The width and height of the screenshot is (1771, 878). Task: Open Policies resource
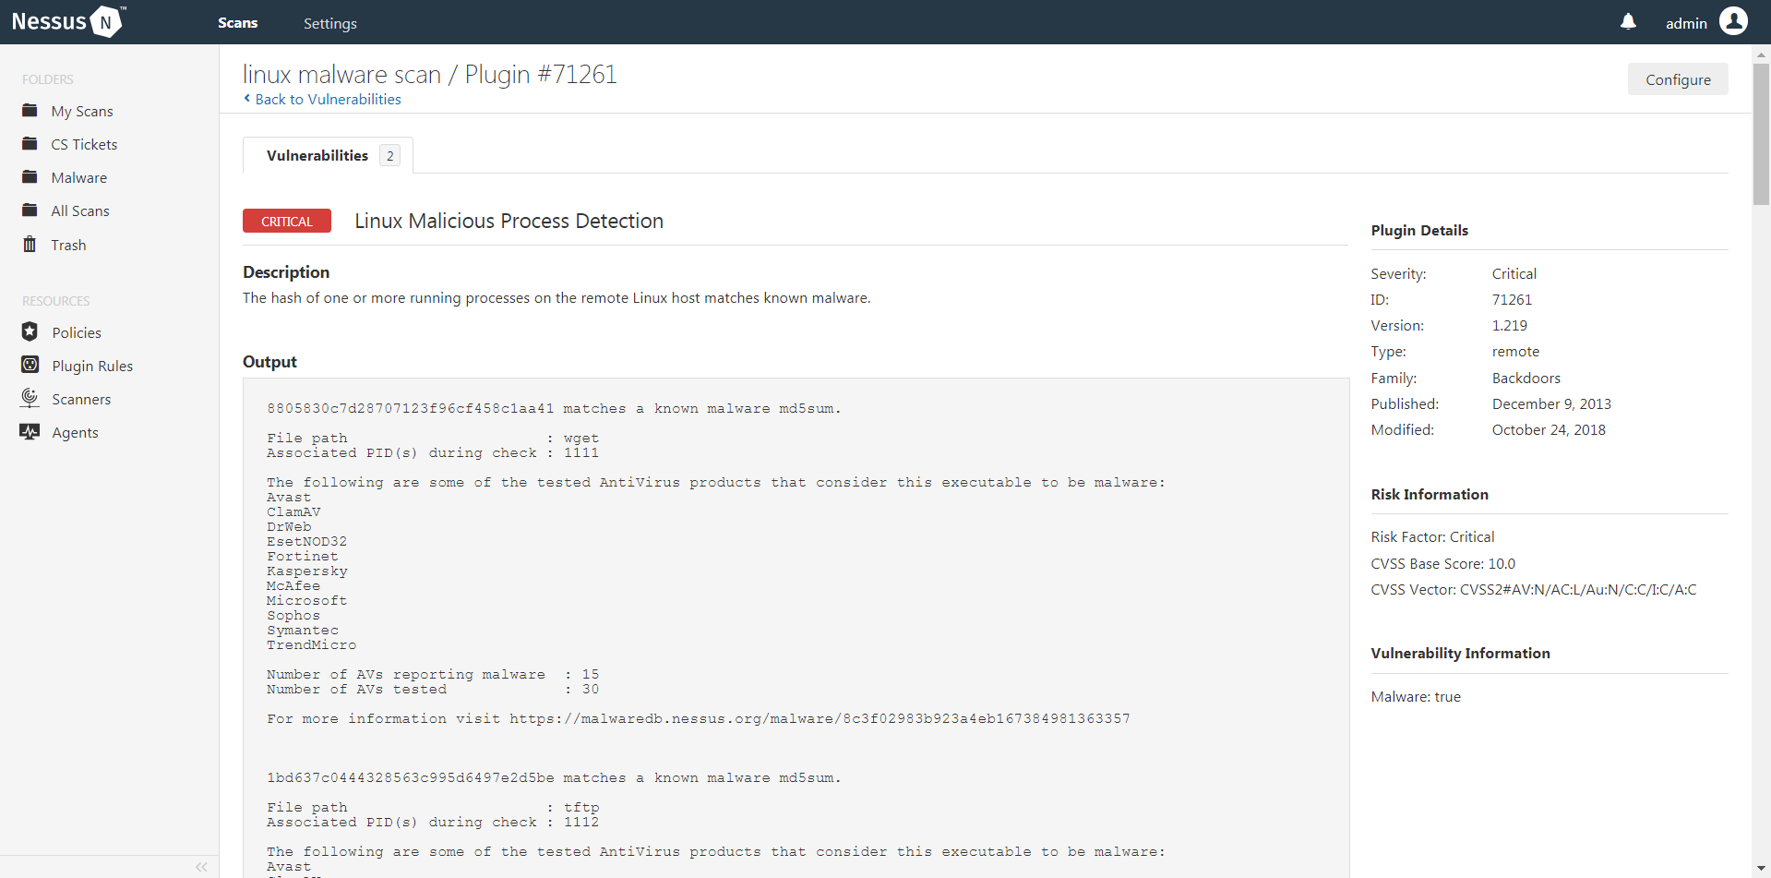[x=77, y=332]
